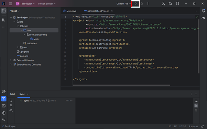This screenshot has width=207, height=129.
Task: Collapse the src folder
Action: (14, 22)
